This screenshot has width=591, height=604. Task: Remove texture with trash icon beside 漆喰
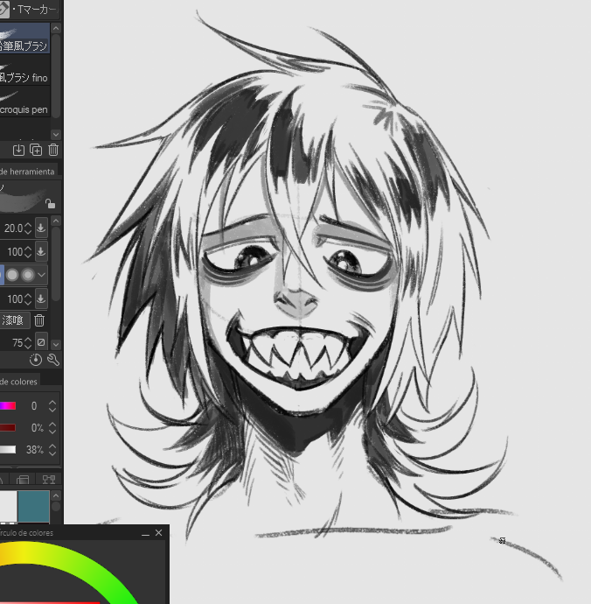click(39, 320)
